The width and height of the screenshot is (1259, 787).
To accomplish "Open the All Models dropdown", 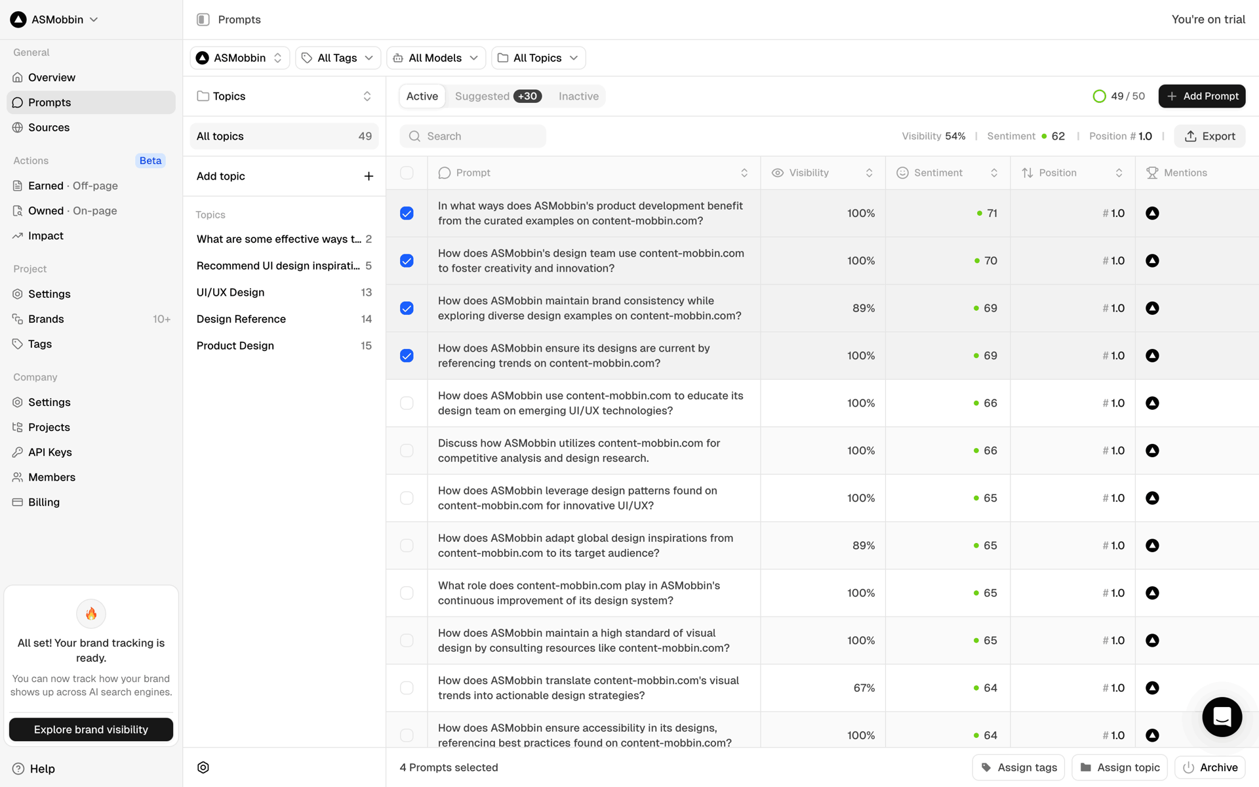I will point(436,58).
